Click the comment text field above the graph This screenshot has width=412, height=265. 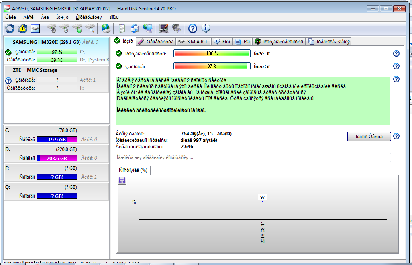tap(253, 158)
